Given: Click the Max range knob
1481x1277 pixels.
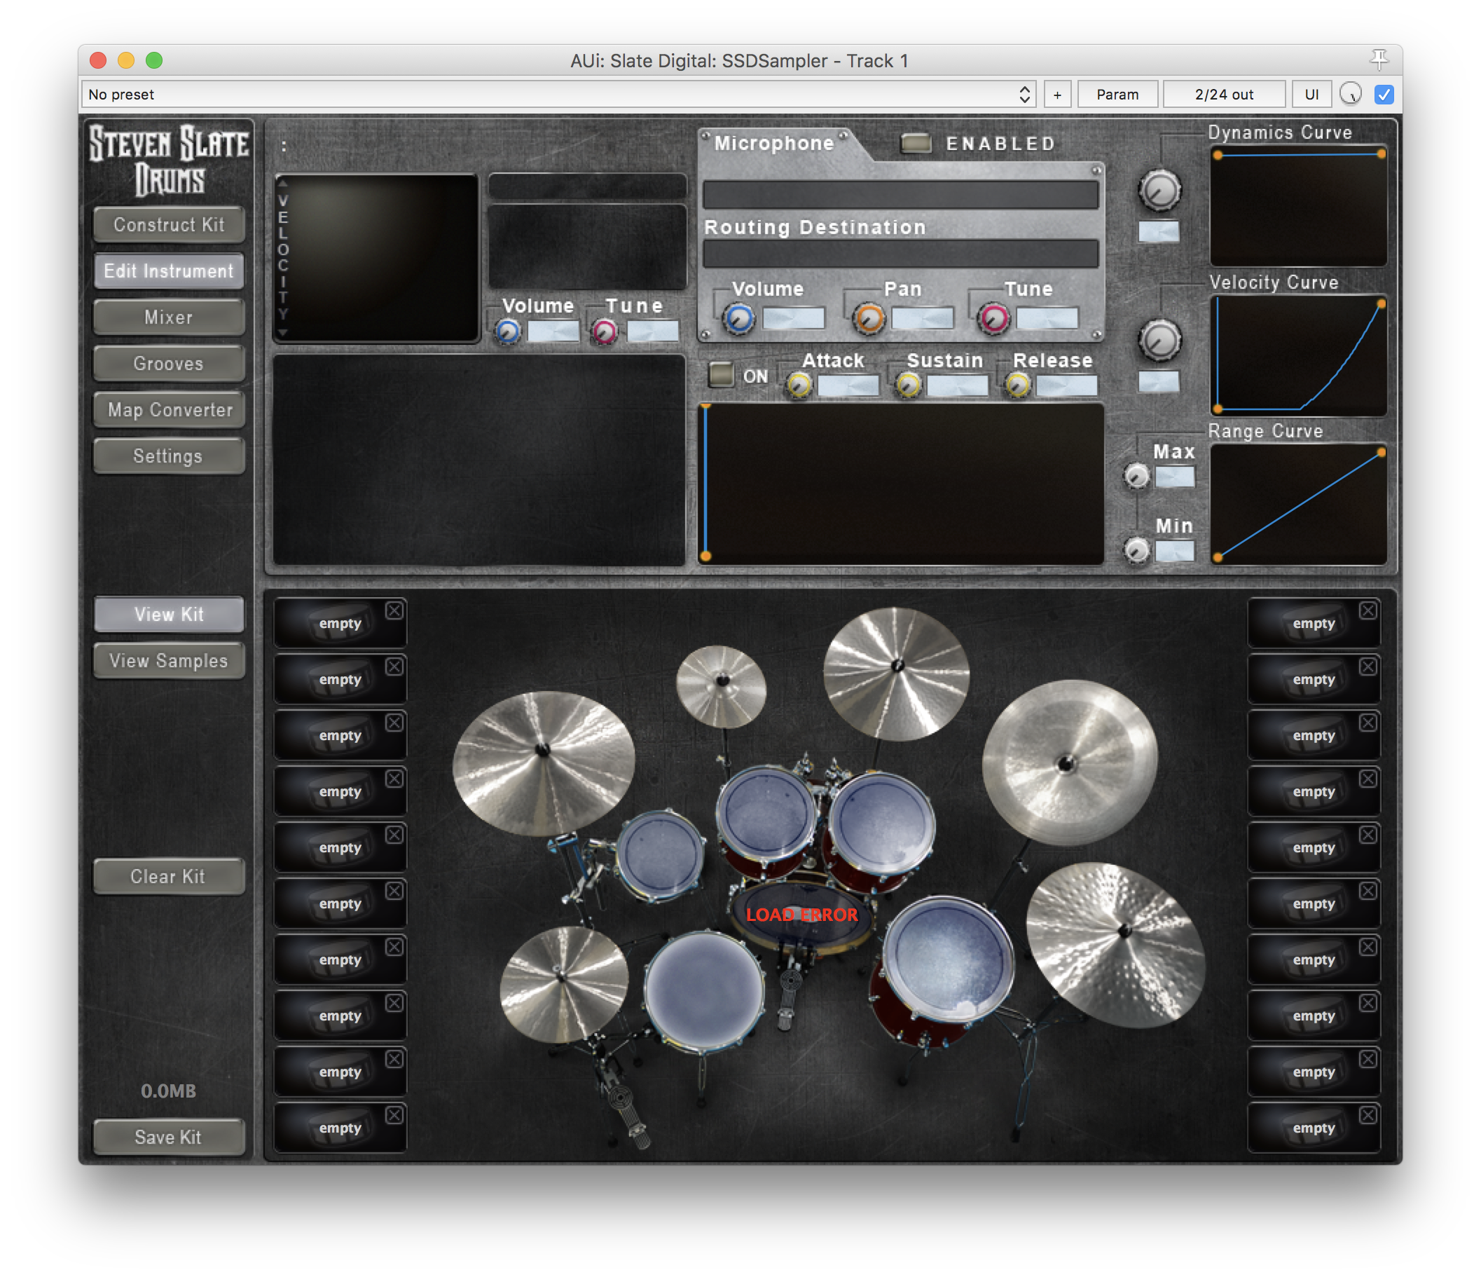Looking at the screenshot, I should [1136, 476].
